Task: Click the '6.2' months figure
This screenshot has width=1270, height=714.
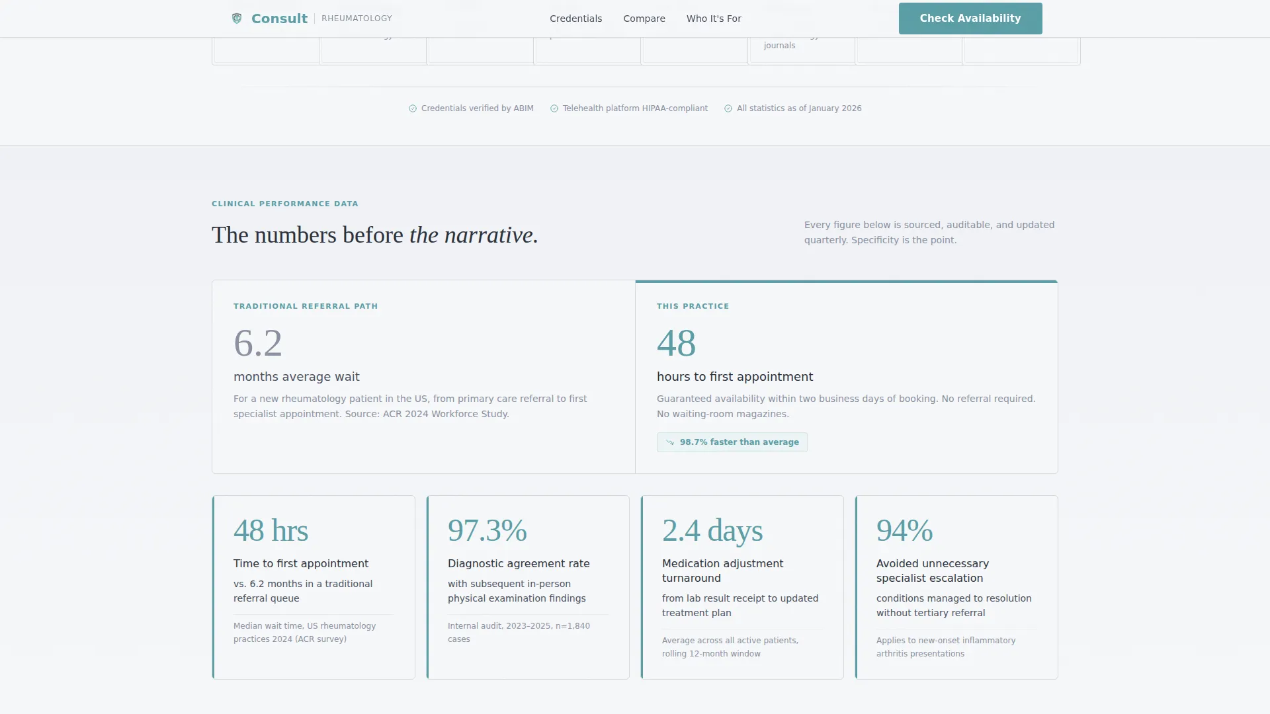Action: (x=258, y=343)
